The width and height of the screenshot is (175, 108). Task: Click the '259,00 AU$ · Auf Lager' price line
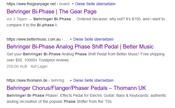coord(27,66)
